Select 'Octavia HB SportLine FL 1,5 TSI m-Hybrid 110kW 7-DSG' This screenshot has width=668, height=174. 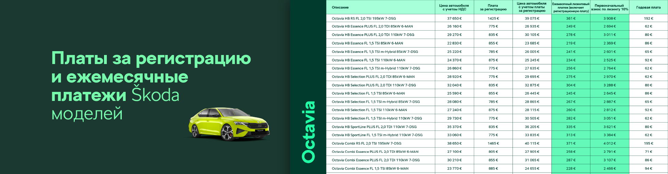(x=497, y=135)
